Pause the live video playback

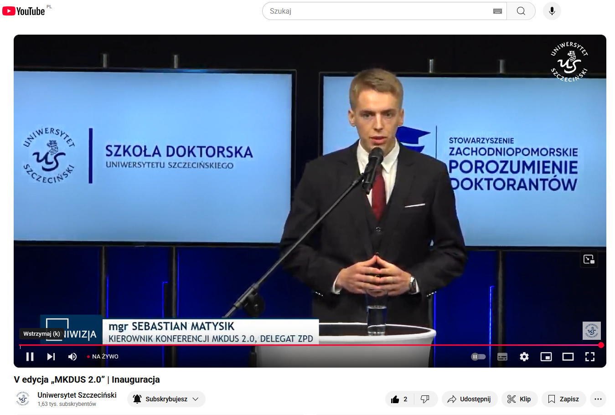coord(30,357)
